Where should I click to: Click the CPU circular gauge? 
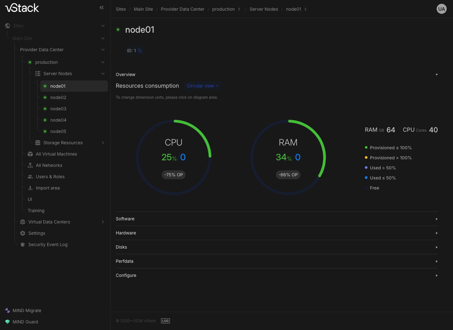point(174,157)
